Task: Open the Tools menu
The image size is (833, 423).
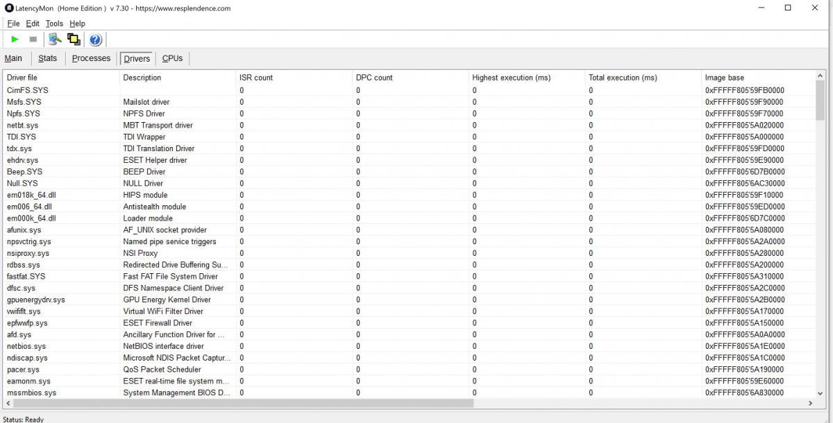Action: pos(54,24)
